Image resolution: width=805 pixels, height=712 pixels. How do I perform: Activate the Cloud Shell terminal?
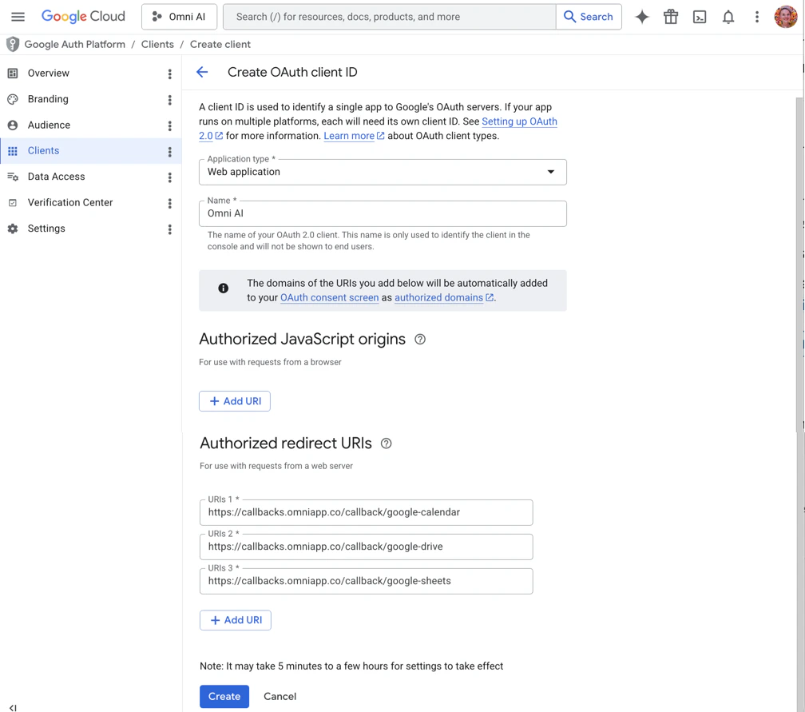click(700, 16)
